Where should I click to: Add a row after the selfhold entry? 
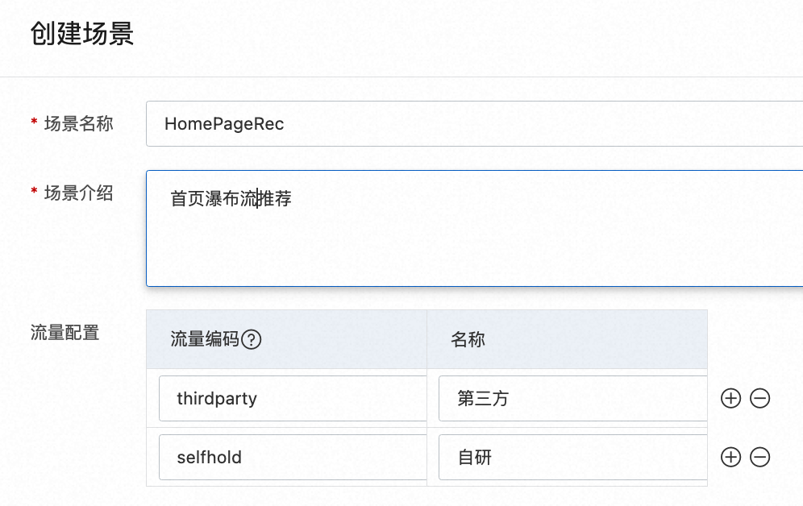coord(730,458)
